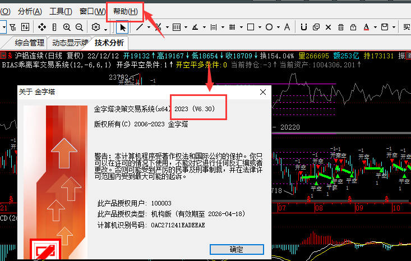The image size is (411, 261).
Task: Select the text annotation A tool
Action: (x=287, y=27)
